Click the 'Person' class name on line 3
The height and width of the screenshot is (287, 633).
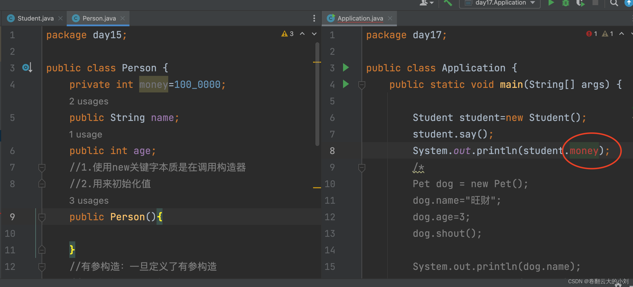[139, 68]
